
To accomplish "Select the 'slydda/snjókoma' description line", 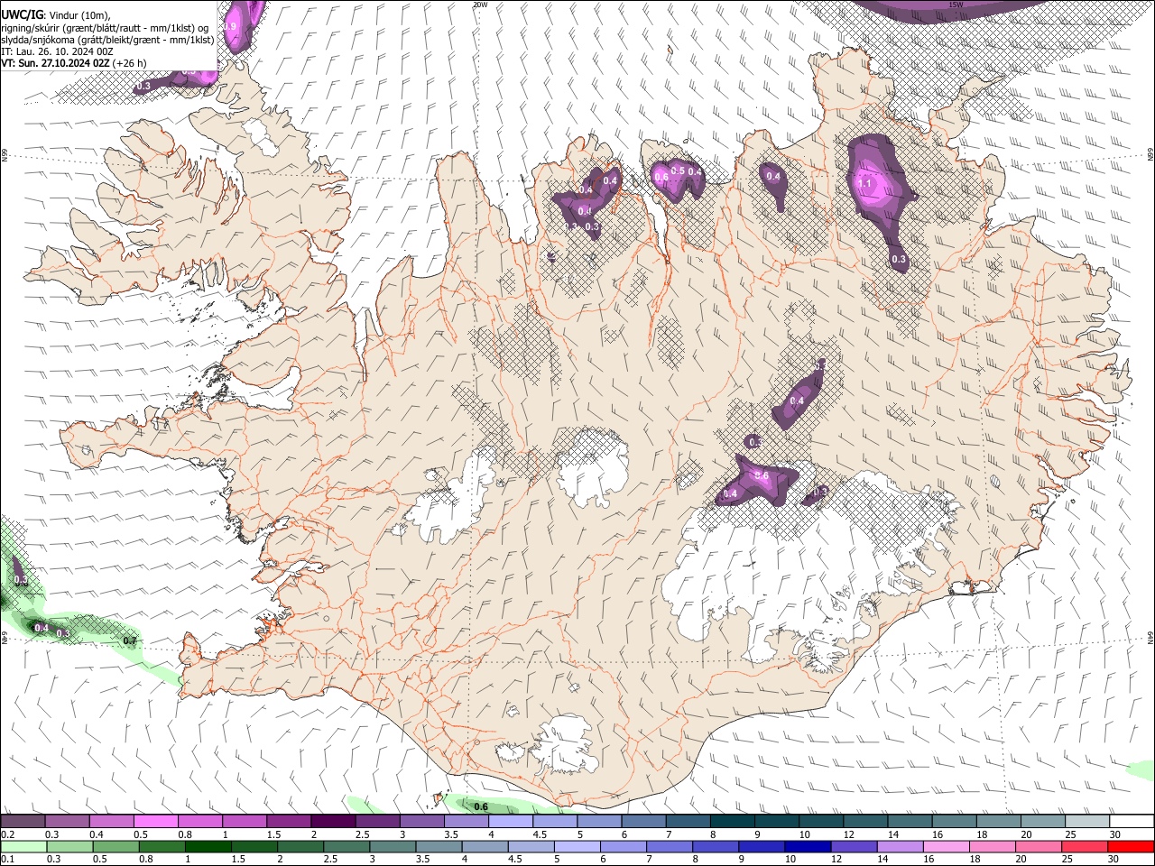I will pyautogui.click(x=107, y=40).
